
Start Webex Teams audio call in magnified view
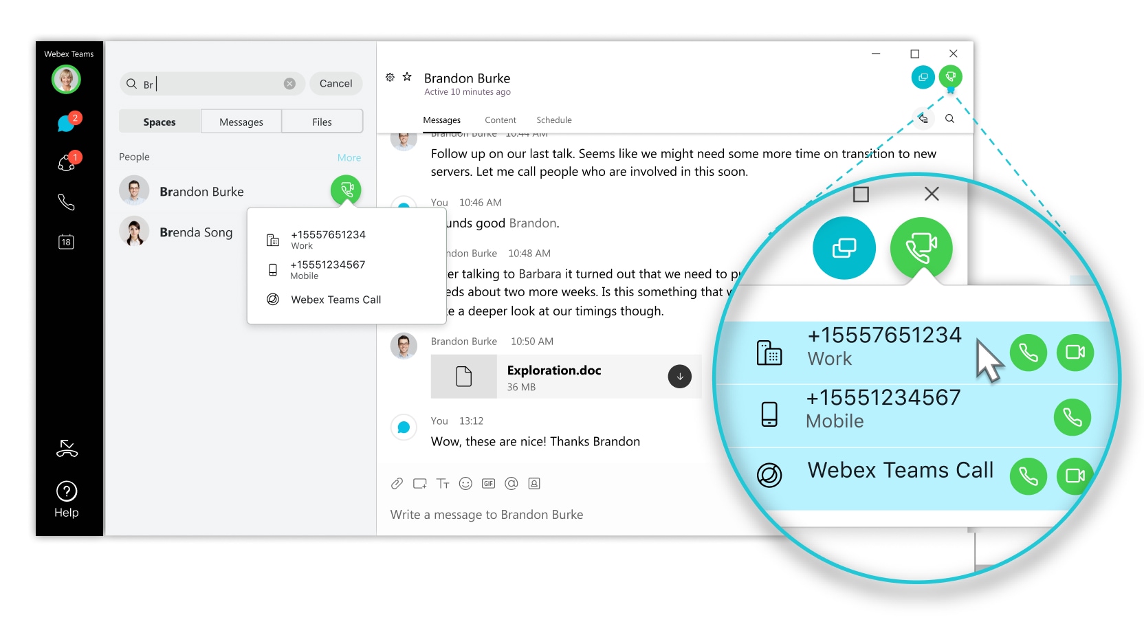tap(1028, 476)
